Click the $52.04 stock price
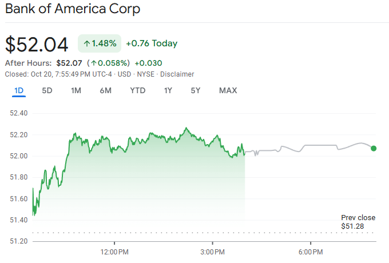389x263 pixels. pos(37,44)
